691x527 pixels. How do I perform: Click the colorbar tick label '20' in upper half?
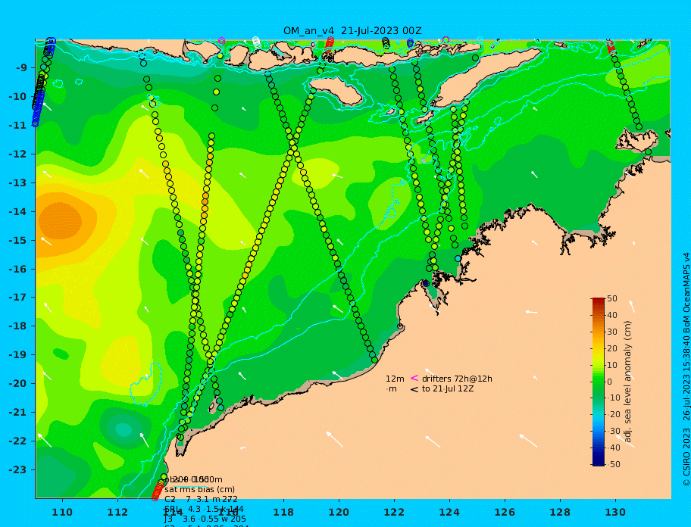click(612, 348)
